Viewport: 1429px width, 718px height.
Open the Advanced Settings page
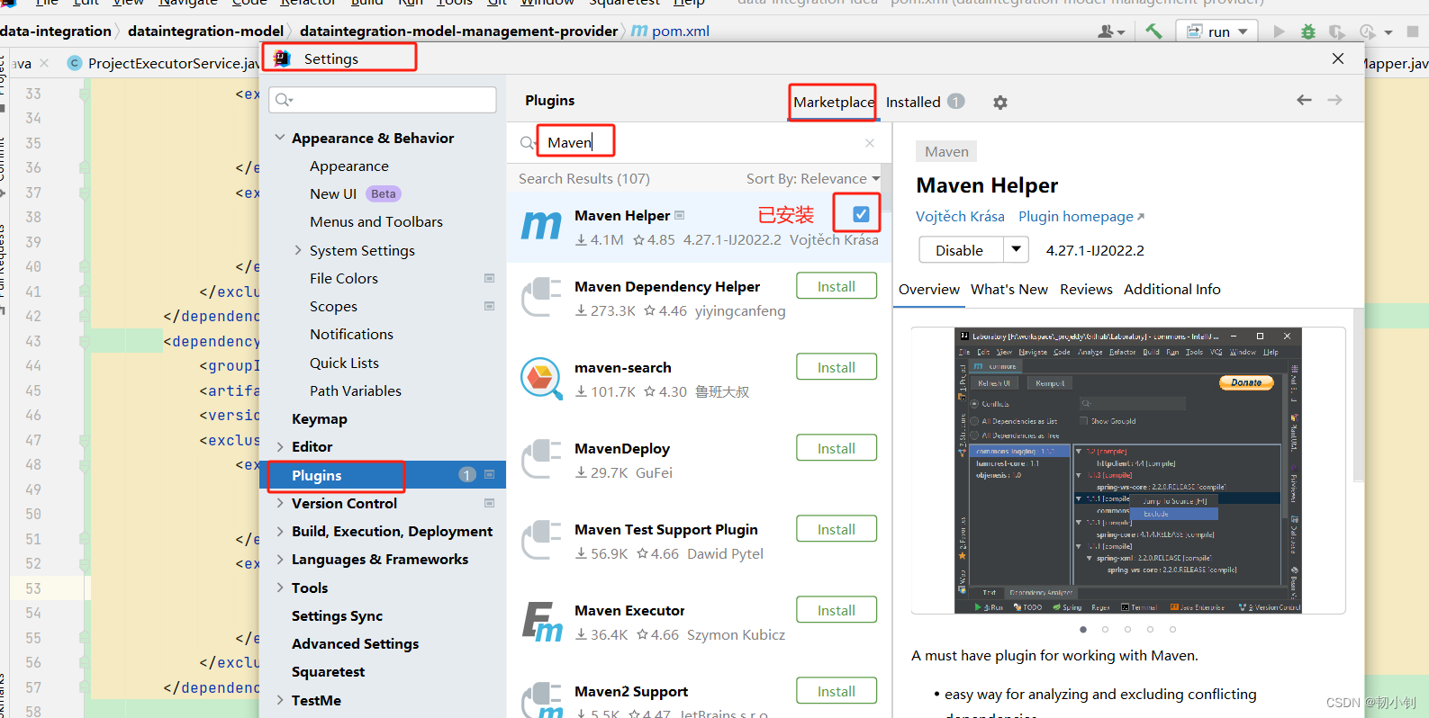pos(356,643)
